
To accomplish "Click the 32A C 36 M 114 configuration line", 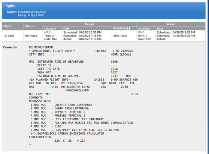I will coord(70,141).
